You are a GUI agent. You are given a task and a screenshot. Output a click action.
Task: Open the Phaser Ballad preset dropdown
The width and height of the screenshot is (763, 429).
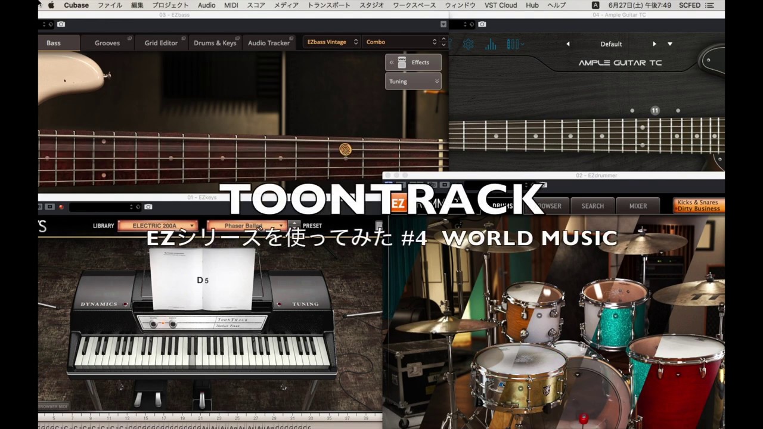(x=246, y=226)
